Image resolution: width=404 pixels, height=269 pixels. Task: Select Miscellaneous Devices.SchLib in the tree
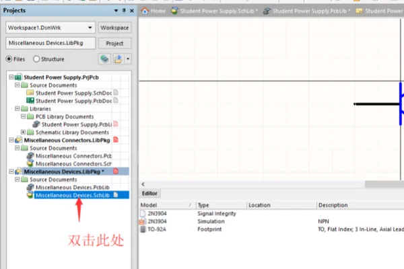(73, 195)
